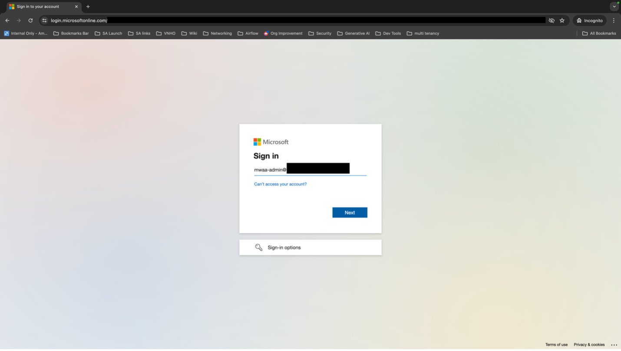This screenshot has width=621, height=351.
Task: Open the Security bookmark folder
Action: pyautogui.click(x=320, y=33)
